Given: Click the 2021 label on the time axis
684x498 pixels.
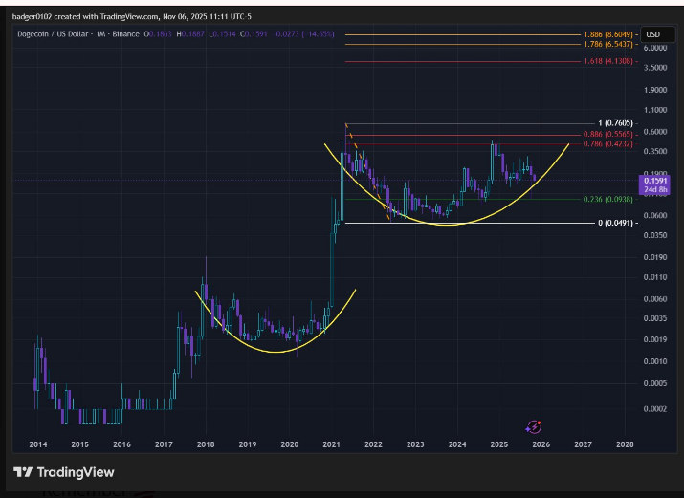Looking at the screenshot, I should 331,444.
